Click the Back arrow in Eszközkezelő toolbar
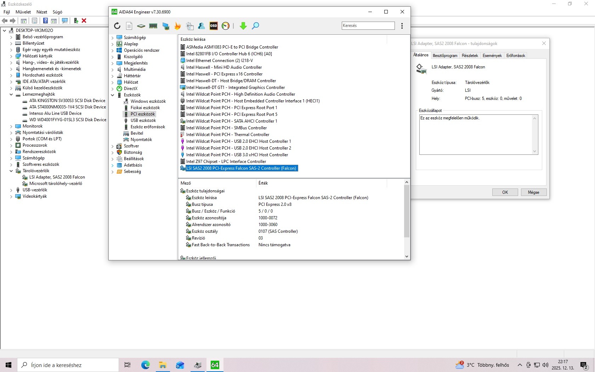Screen dimensions: 595x372 pos(5,21)
